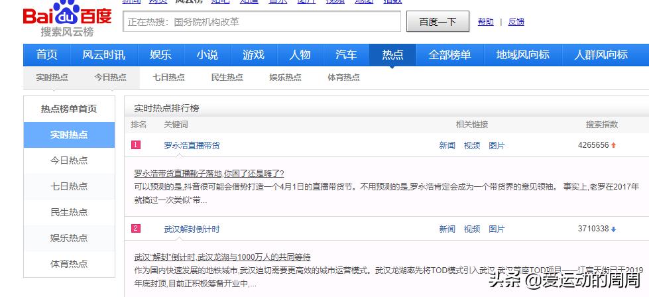Viewport: 649px width, 297px height.
Task: Click the search index value 4265656
Action: pyautogui.click(x=593, y=145)
